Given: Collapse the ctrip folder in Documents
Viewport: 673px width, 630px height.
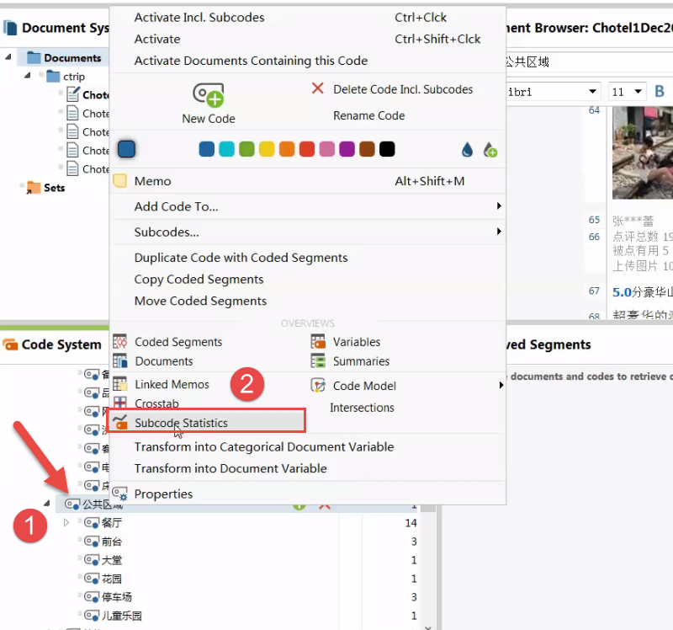Looking at the screenshot, I should pyautogui.click(x=28, y=76).
